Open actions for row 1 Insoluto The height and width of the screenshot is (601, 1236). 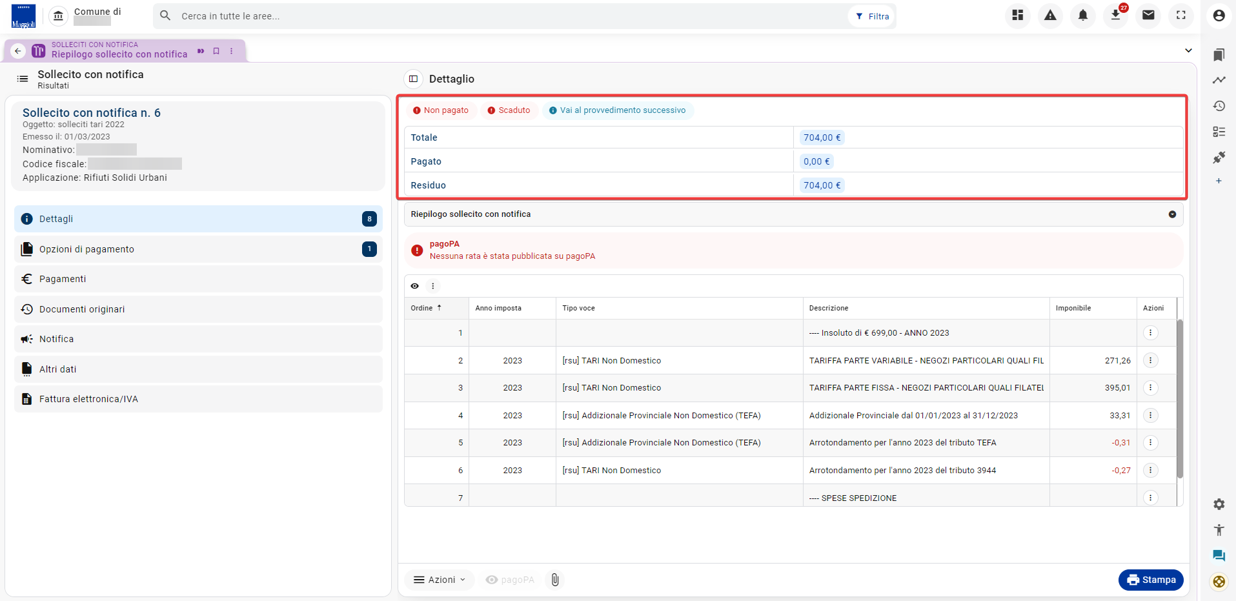click(x=1150, y=333)
